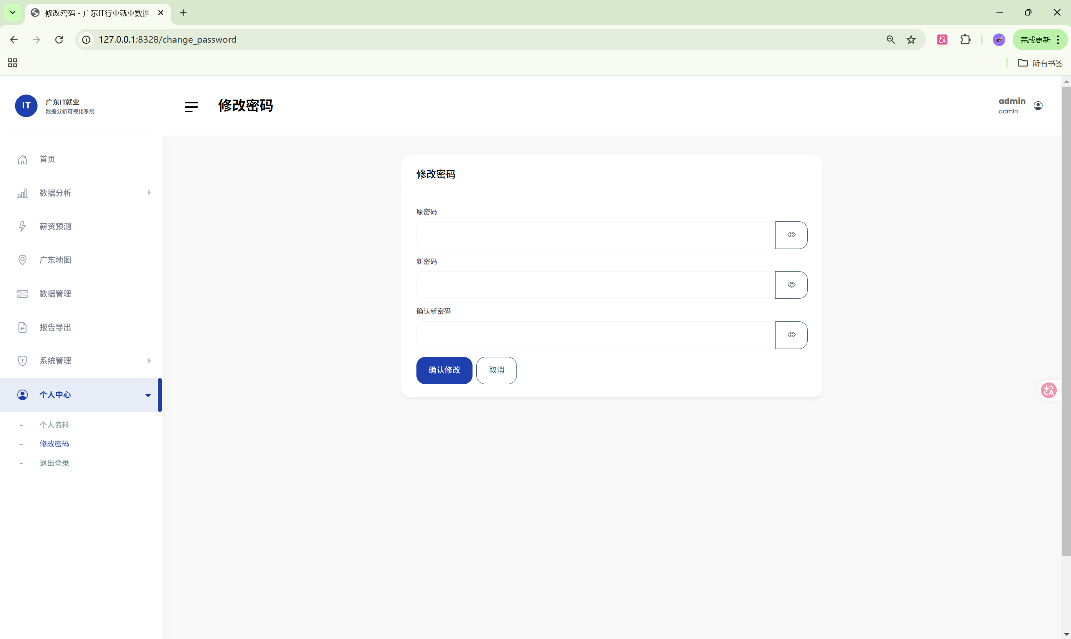Select the 个人资料 menu entry
The height and width of the screenshot is (639, 1071).
(x=54, y=425)
